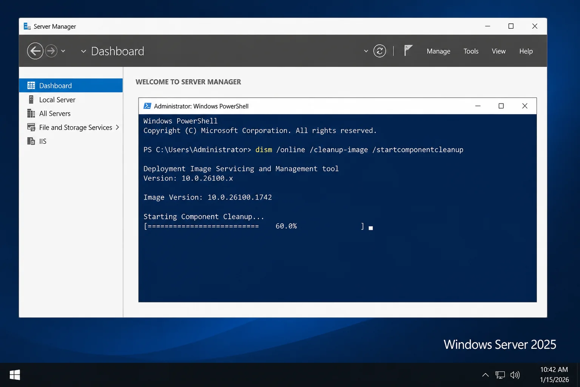The width and height of the screenshot is (580, 387).
Task: Open the View menu
Action: 498,51
